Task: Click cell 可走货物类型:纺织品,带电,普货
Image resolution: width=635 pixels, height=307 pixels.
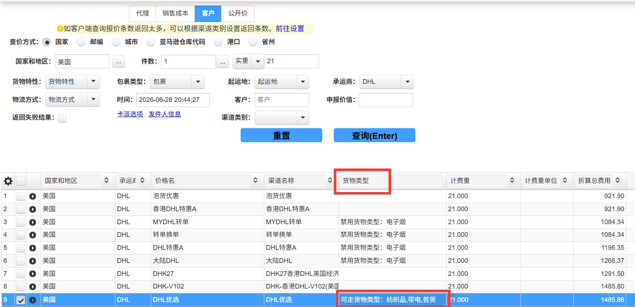Action: (392, 300)
